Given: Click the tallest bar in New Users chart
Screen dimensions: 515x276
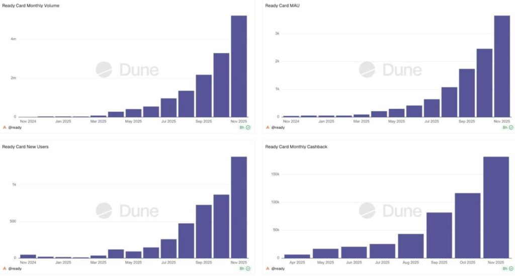Looking at the screenshot, I should pos(239,207).
